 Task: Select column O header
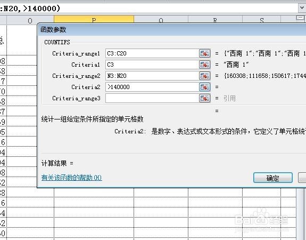[30, 21]
